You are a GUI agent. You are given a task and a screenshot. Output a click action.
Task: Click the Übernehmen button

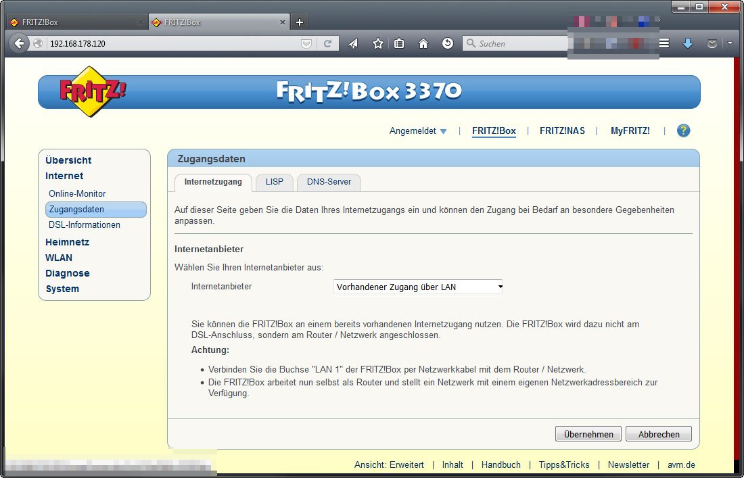[x=588, y=433]
